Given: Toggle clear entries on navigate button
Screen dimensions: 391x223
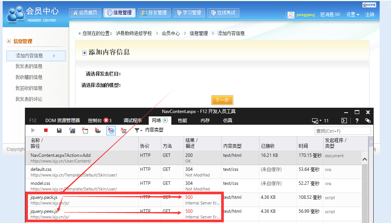Looking at the screenshot, I should tap(111, 130).
